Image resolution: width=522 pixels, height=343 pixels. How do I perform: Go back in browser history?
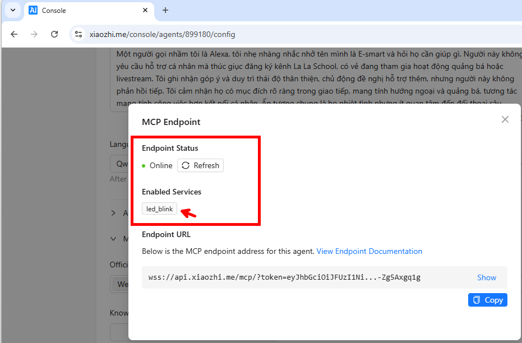[14, 34]
